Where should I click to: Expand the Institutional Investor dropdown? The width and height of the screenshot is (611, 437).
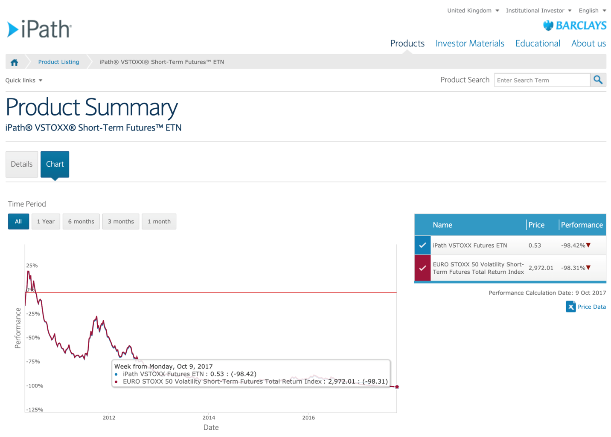[x=538, y=11]
